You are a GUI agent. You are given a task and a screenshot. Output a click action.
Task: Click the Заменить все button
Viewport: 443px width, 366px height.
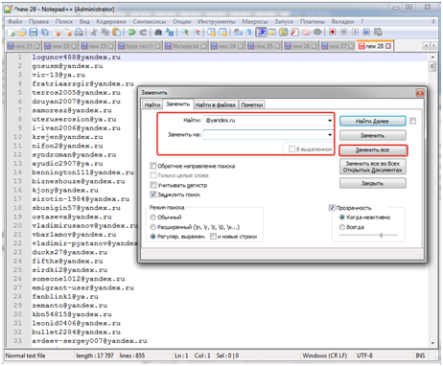click(x=373, y=149)
